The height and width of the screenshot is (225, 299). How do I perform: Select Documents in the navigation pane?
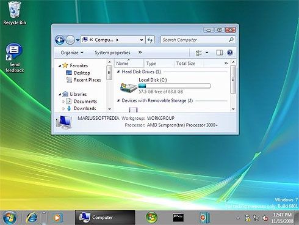click(x=85, y=101)
